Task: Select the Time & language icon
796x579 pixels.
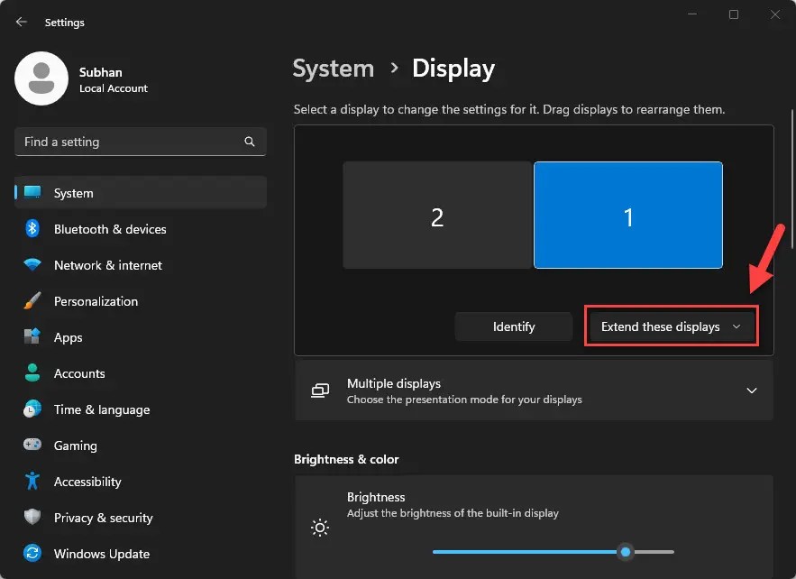Action: (31, 409)
